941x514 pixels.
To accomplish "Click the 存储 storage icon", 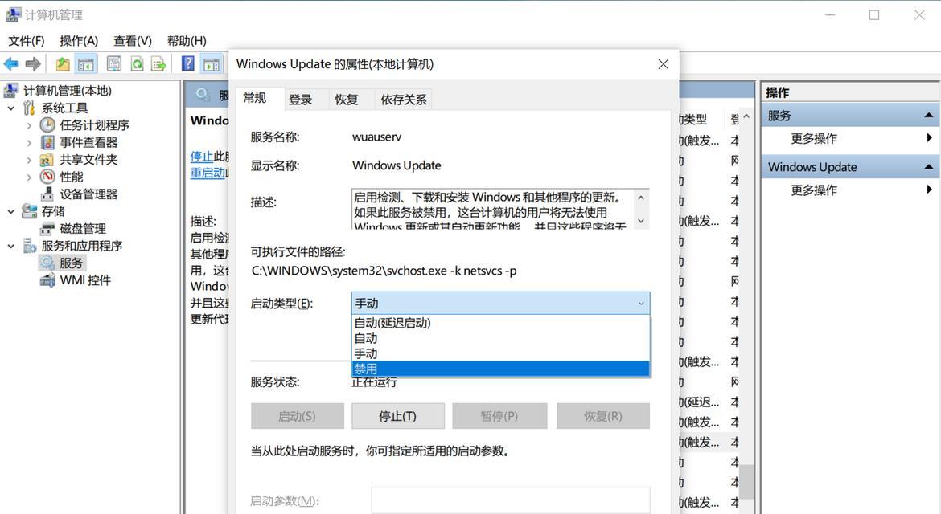I will coord(30,211).
